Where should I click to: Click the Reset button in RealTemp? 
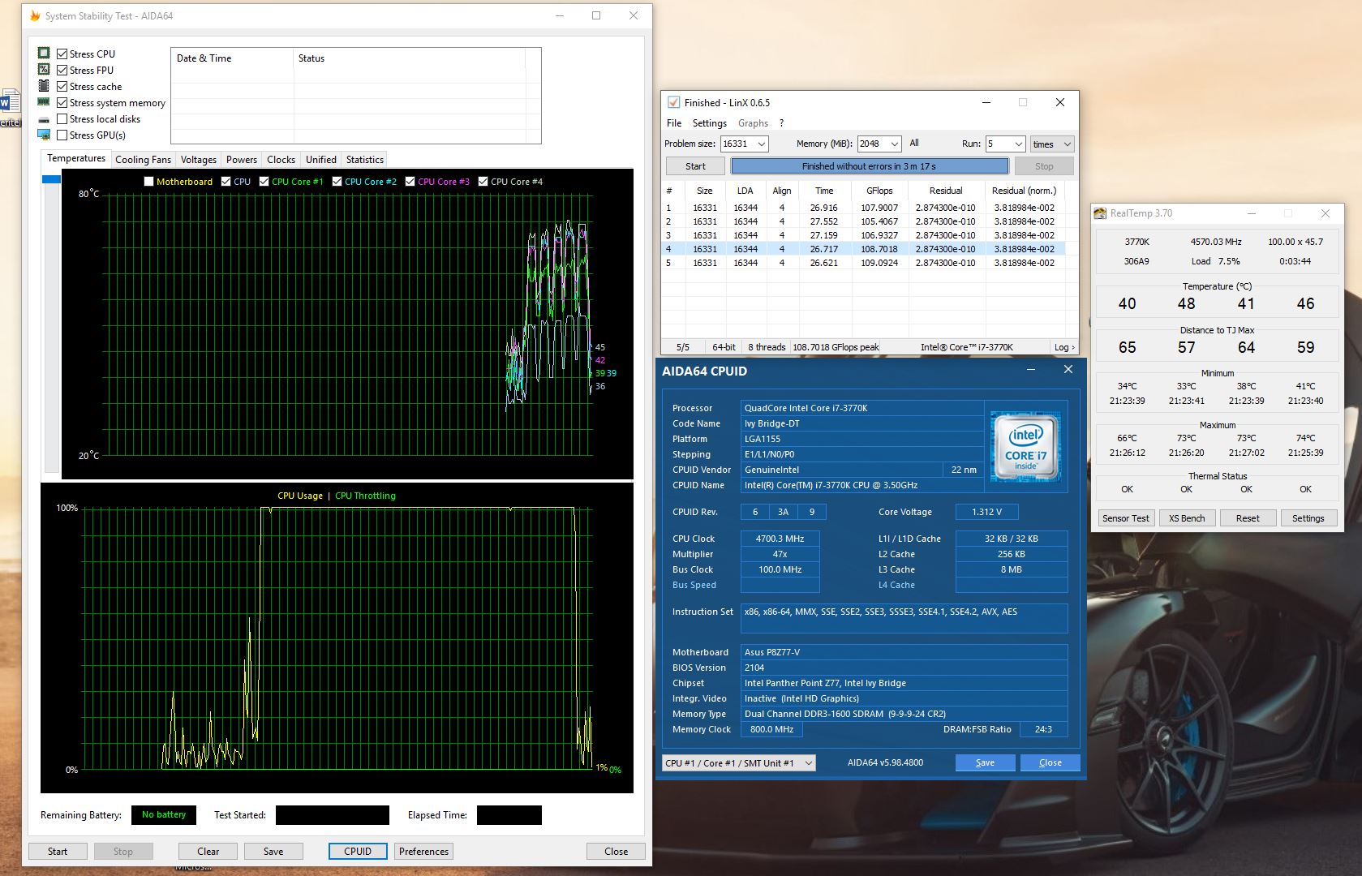click(1248, 518)
